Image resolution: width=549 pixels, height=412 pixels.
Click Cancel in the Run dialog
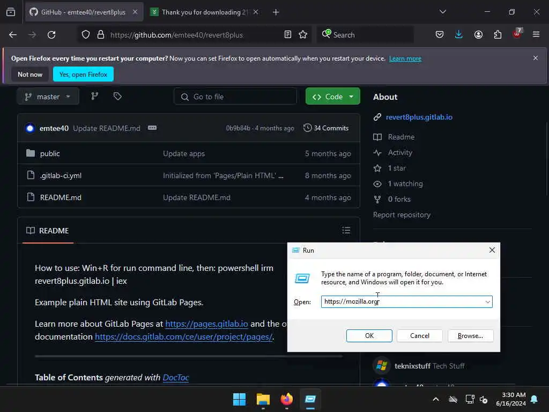pyautogui.click(x=420, y=336)
